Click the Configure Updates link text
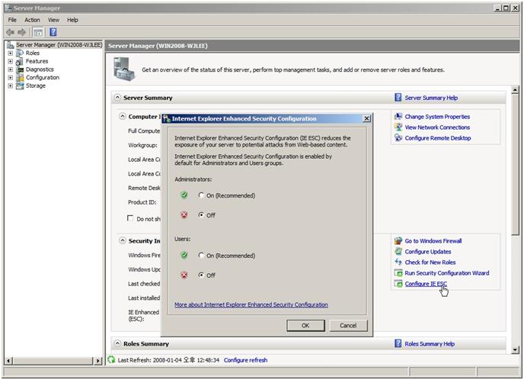Screen dimensions: 524x380 pos(428,252)
